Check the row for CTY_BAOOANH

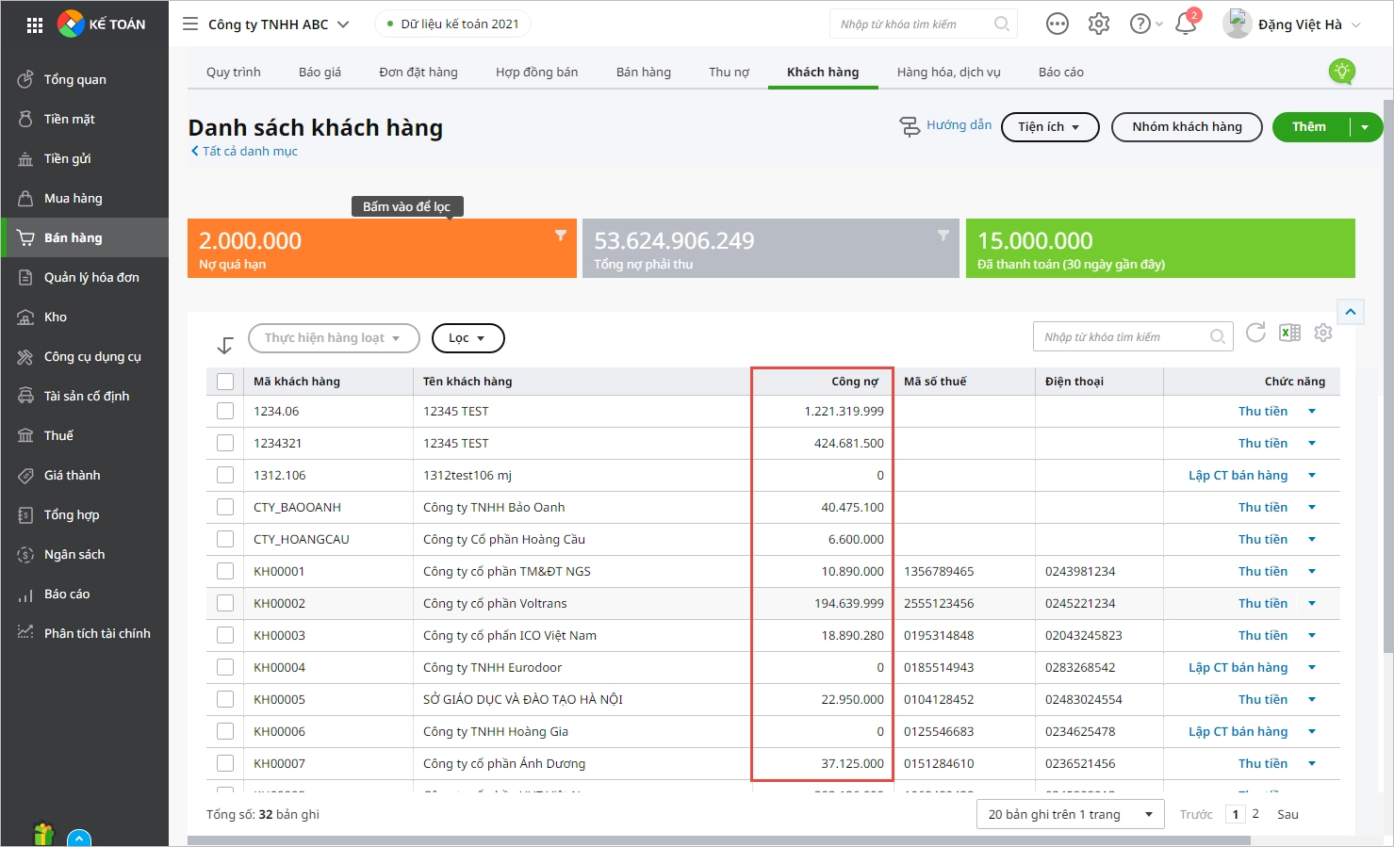(225, 507)
